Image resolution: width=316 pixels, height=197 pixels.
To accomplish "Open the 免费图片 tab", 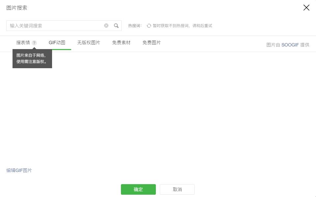I will point(152,42).
